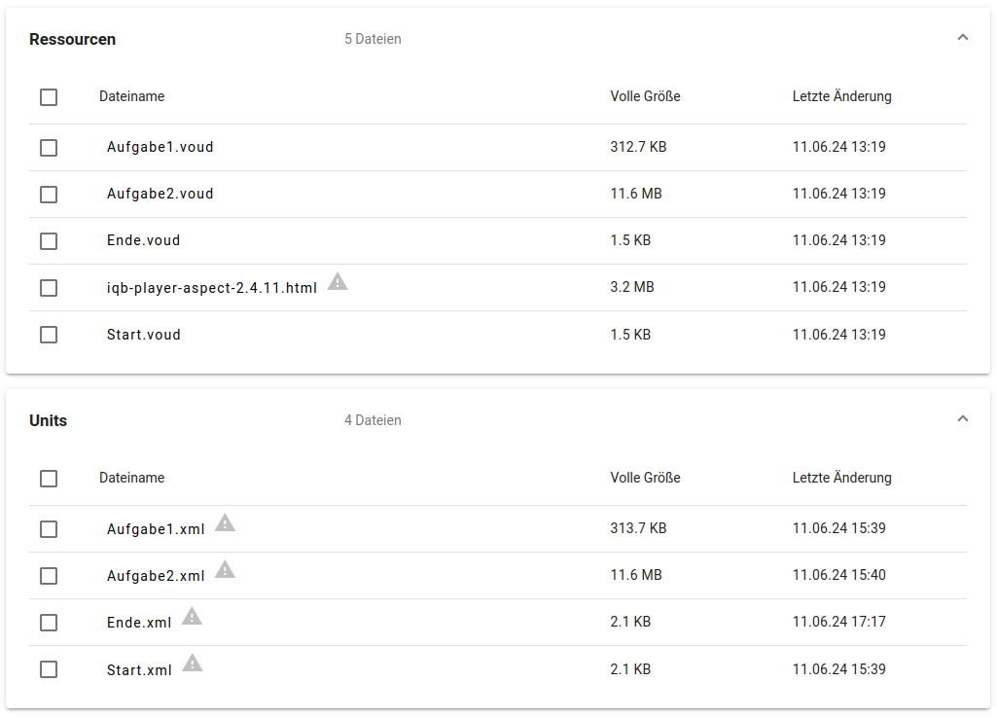Click warning triangle beside Aufgabe2.xml
This screenshot has width=997, height=718.
tap(225, 570)
